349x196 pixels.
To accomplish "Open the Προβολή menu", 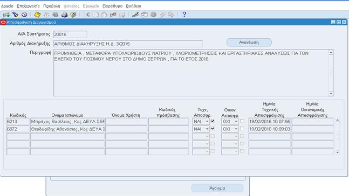I will tap(51, 6).
